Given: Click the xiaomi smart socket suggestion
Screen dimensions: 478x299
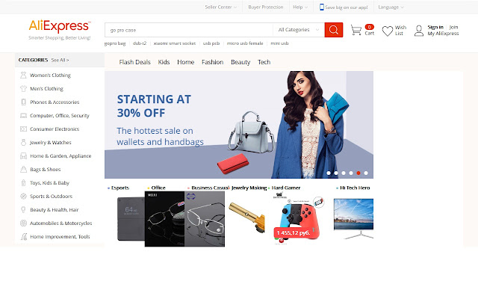Looking at the screenshot, I should tap(175, 43).
